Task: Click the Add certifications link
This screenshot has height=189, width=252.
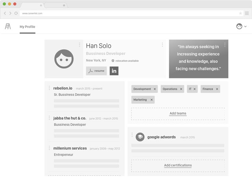Action: [x=178, y=165]
